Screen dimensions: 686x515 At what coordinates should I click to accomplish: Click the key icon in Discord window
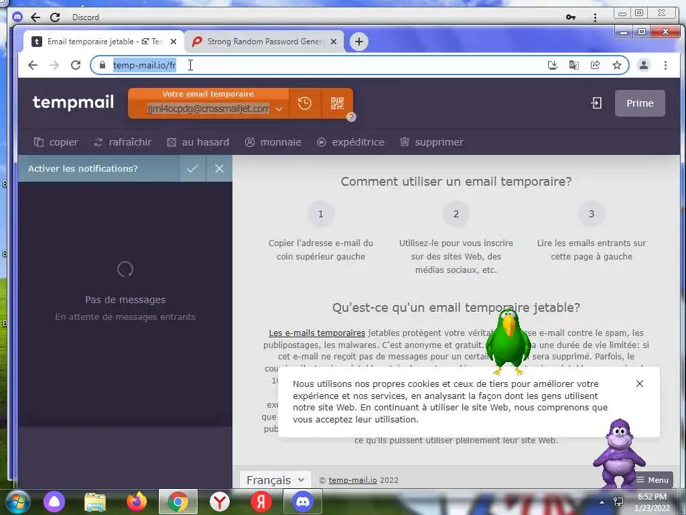coord(571,17)
